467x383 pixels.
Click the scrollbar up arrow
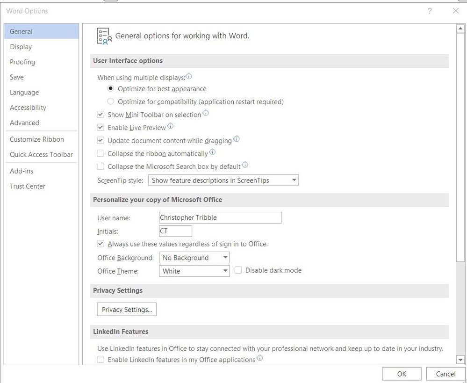(x=460, y=29)
